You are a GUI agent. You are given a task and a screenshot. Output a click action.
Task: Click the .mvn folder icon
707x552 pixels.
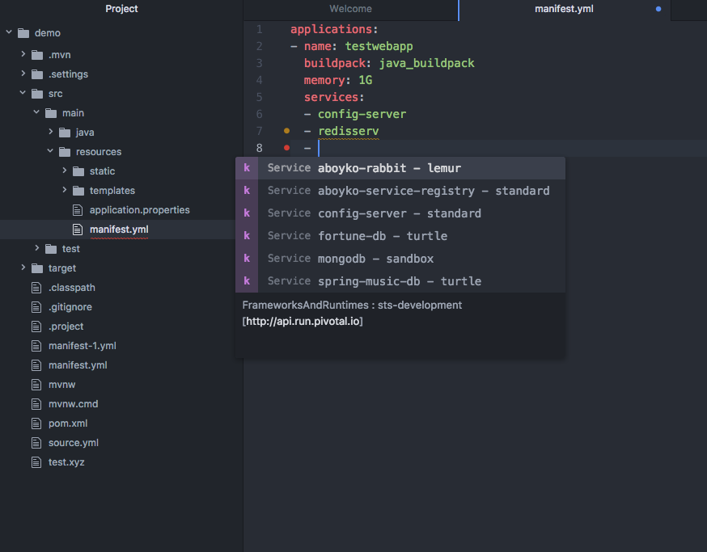point(37,55)
